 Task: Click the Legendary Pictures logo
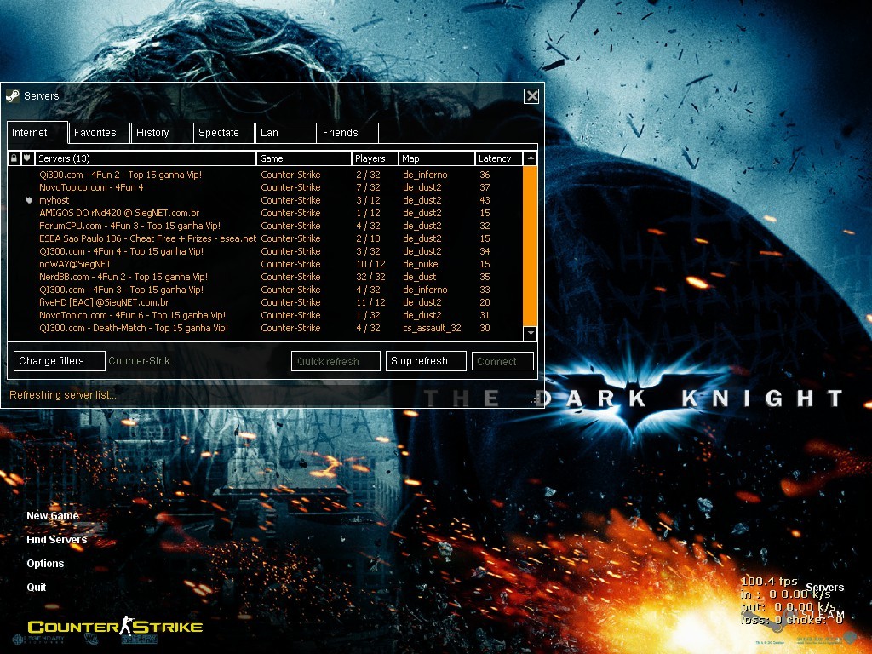pos(38,639)
